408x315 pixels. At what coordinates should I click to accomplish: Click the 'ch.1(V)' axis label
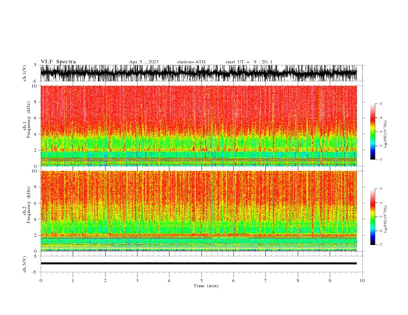pos(25,73)
